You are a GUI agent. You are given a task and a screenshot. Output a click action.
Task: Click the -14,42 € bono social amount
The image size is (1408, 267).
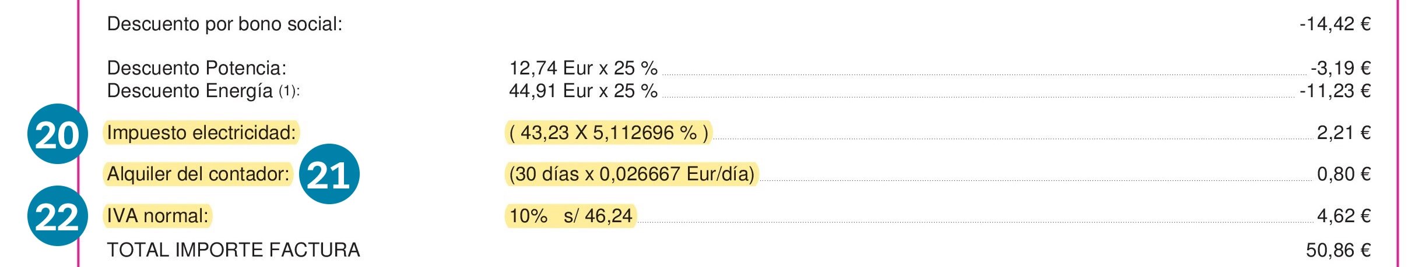click(1335, 24)
